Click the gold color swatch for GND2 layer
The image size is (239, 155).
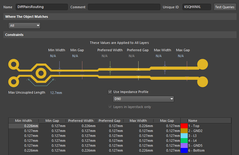[184, 131]
